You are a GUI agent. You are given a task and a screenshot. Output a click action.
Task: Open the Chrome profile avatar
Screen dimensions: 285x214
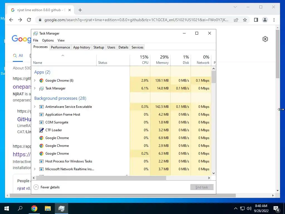[x=265, y=20]
